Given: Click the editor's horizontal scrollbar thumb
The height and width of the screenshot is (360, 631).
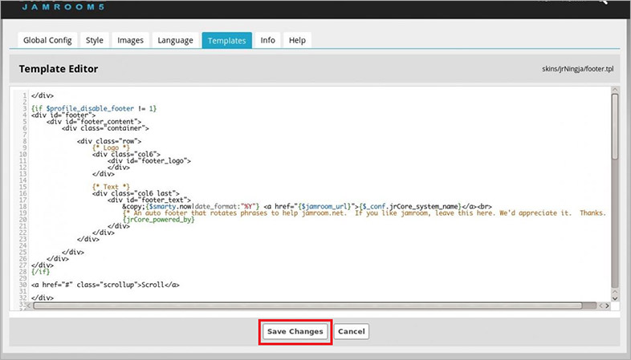Looking at the screenshot, I should [x=305, y=305].
